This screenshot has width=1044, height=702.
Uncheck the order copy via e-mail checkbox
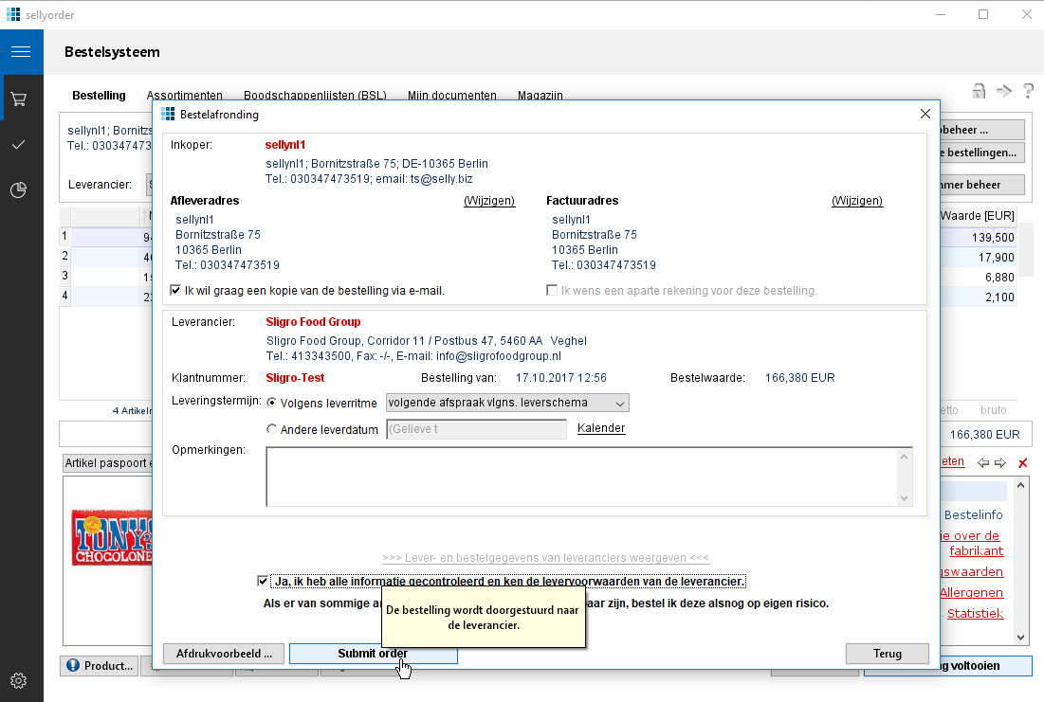point(176,291)
